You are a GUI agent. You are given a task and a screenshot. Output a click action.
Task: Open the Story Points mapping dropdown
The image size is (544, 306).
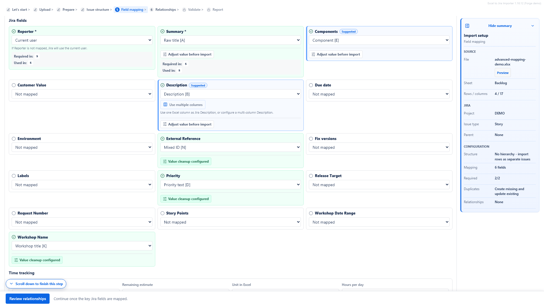pyautogui.click(x=230, y=222)
